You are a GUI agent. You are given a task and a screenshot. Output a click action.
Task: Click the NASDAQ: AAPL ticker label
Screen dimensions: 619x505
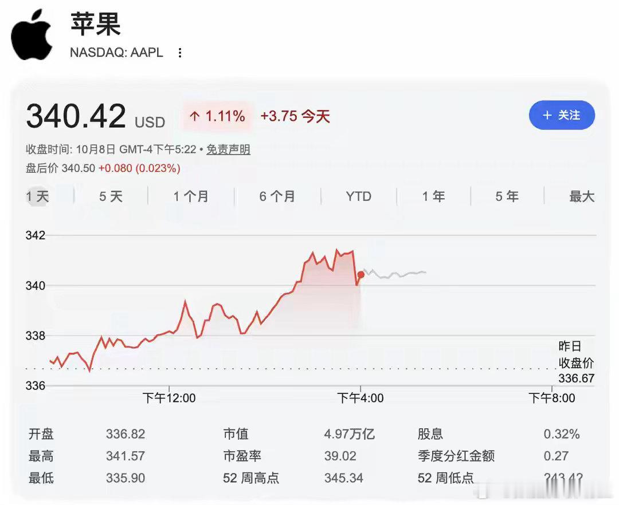tap(116, 53)
